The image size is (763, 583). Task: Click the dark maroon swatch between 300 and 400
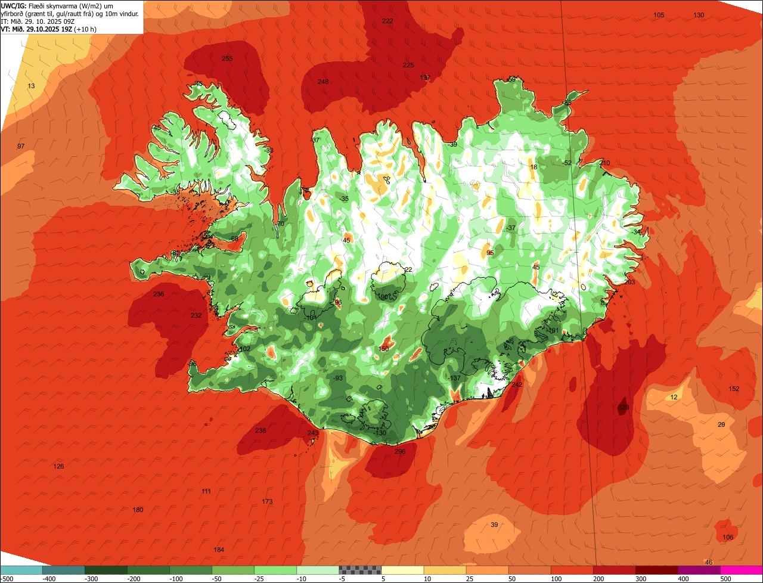point(657,570)
